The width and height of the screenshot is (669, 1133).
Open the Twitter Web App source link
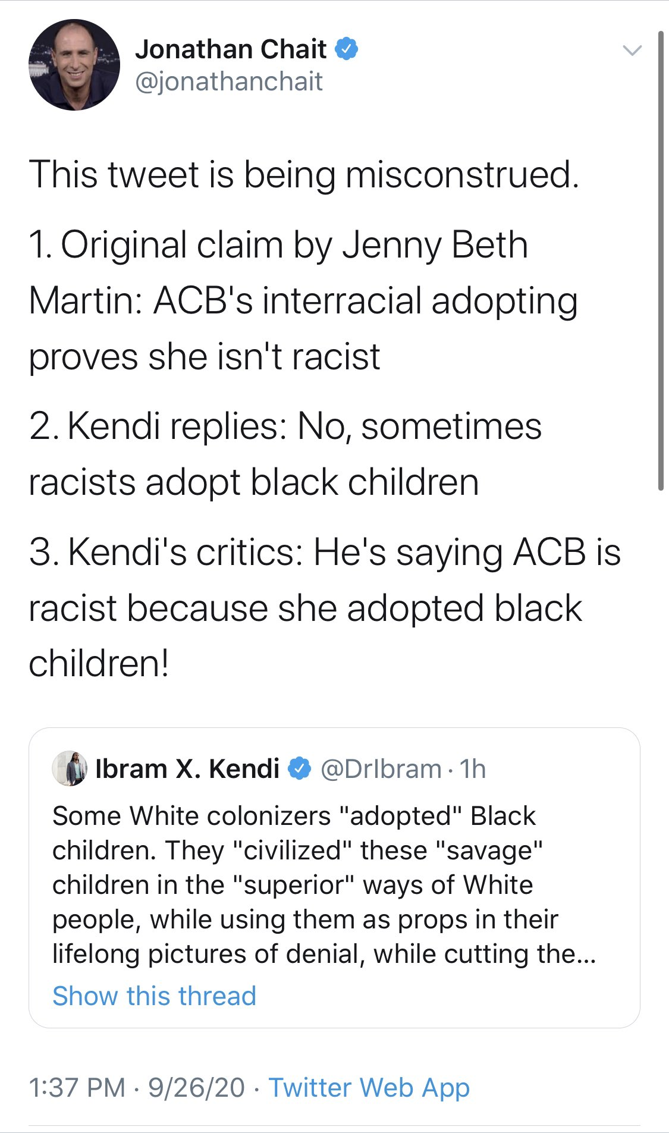click(x=369, y=1087)
